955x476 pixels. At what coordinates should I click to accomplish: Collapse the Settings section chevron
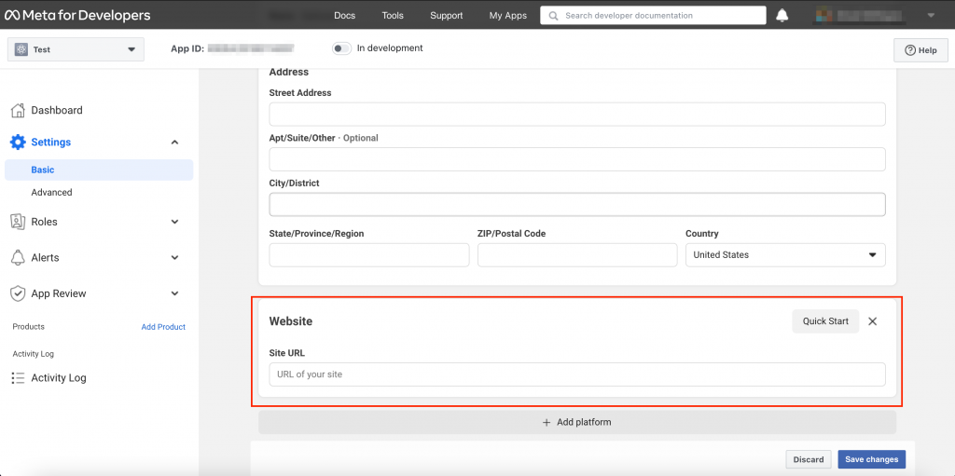[174, 143]
